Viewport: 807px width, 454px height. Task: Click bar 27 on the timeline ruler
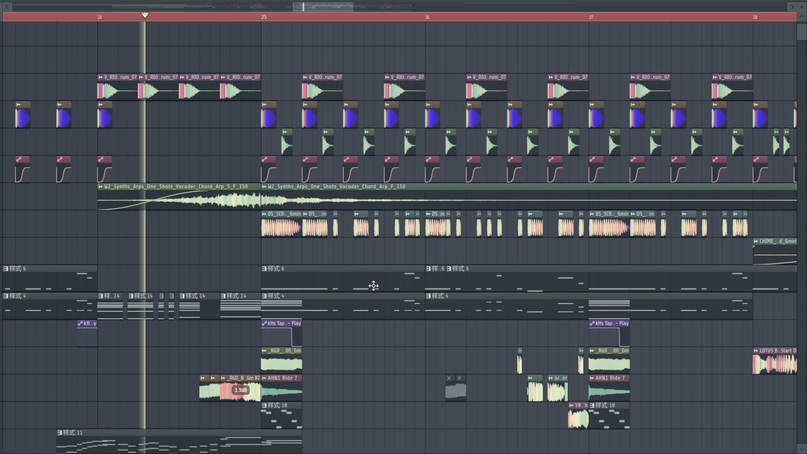coord(591,17)
